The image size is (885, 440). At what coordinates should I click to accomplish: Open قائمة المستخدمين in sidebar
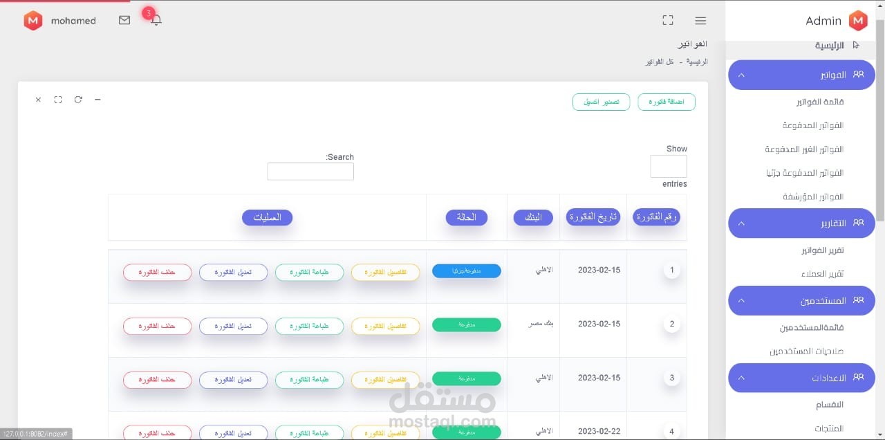coord(812,327)
